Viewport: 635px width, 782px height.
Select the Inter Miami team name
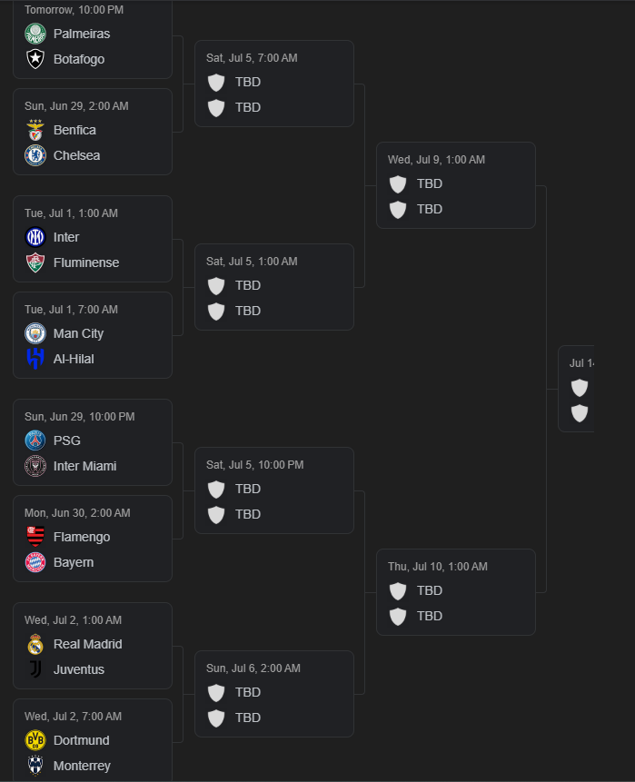pyautogui.click(x=84, y=466)
